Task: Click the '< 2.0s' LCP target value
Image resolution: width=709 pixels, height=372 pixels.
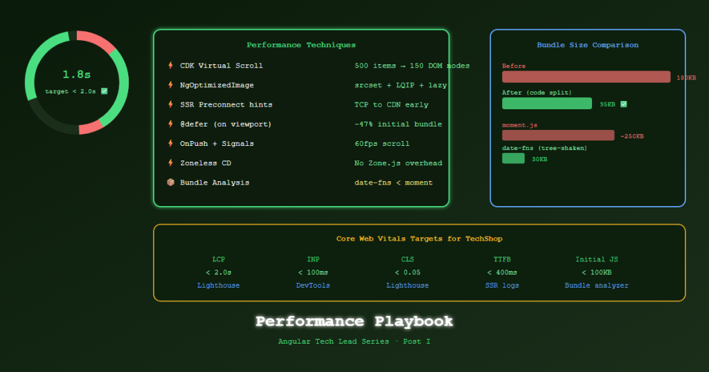Action: coord(218,272)
